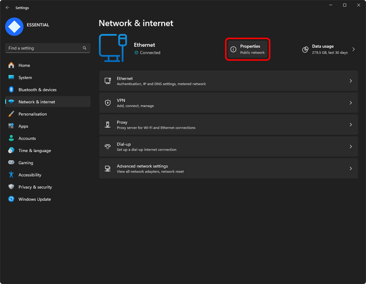The image size is (366, 284).
Task: Click the Advanced network settings computer icon
Action: [x=108, y=169]
